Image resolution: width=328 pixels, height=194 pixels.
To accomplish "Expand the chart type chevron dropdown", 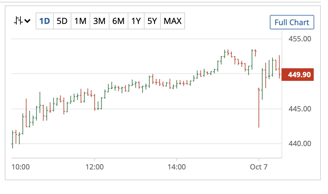I will (27, 21).
